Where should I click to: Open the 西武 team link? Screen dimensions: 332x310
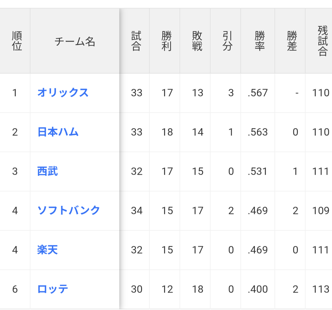click(x=47, y=171)
